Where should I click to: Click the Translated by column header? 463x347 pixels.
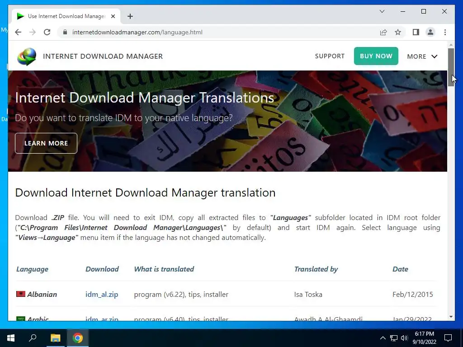pos(316,269)
